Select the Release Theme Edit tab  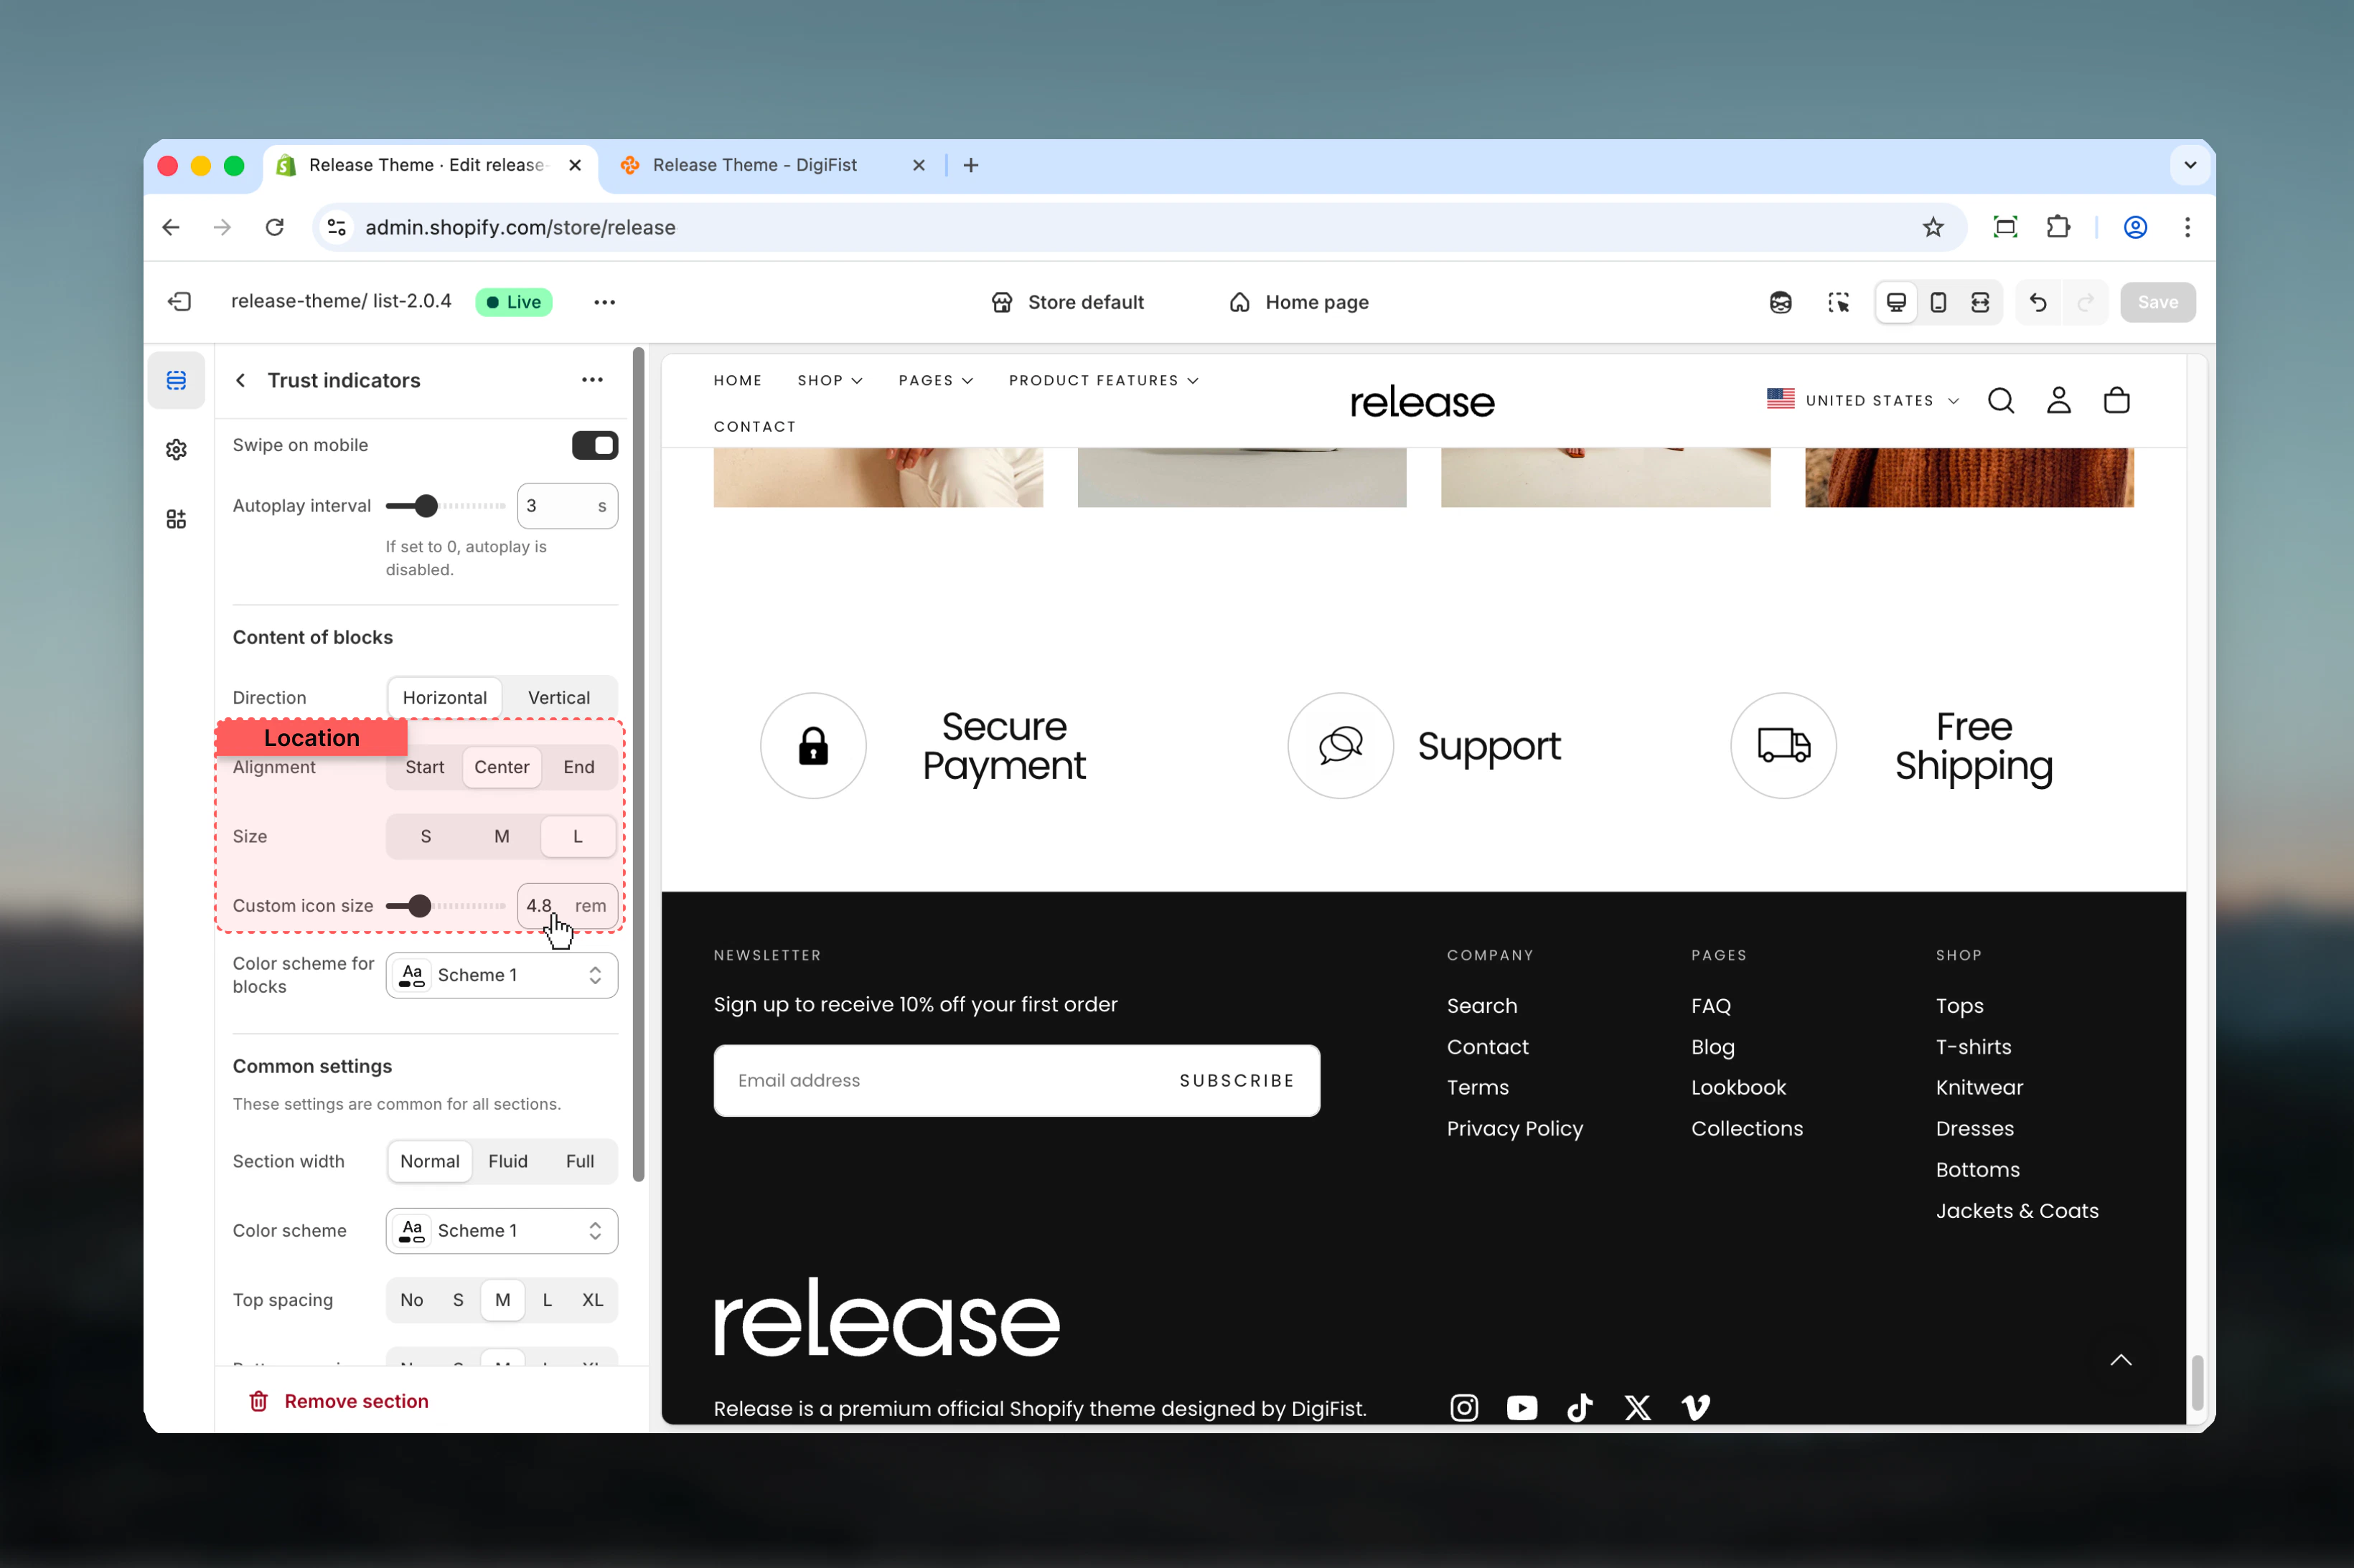(430, 165)
